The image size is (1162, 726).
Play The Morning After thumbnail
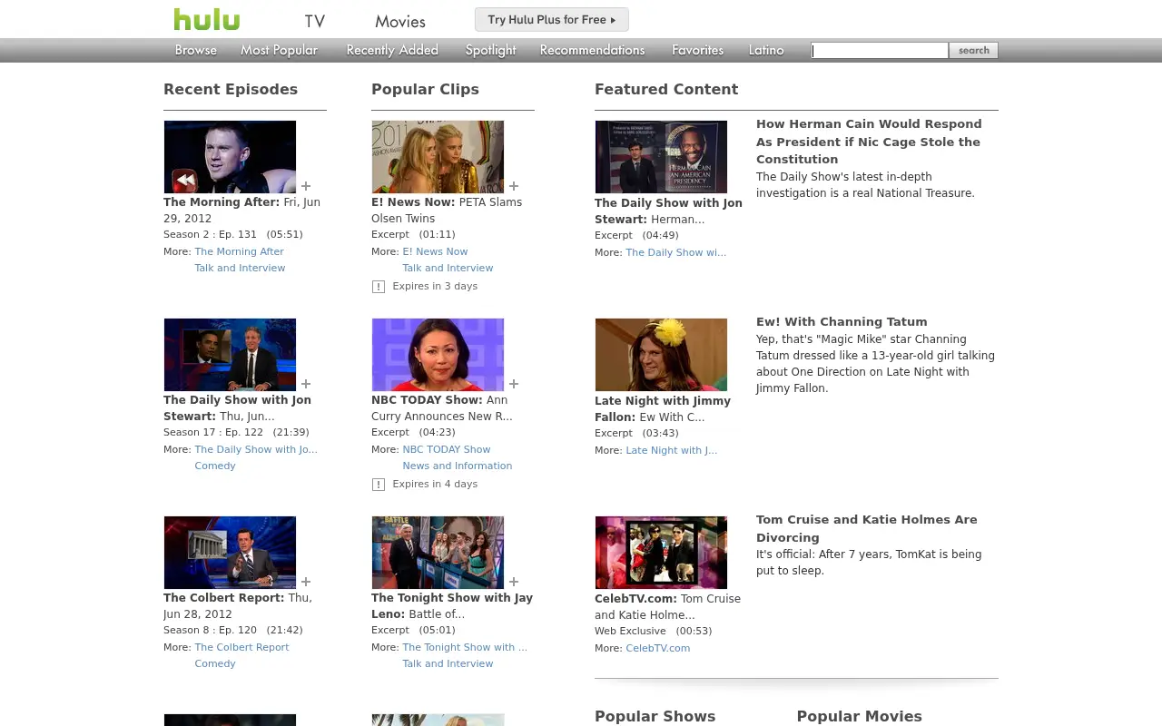230,157
